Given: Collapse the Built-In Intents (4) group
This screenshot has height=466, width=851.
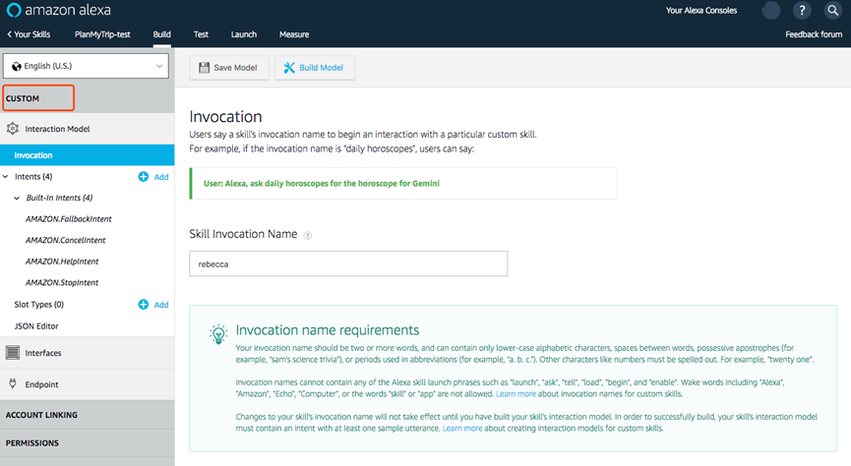Looking at the screenshot, I should [18, 198].
